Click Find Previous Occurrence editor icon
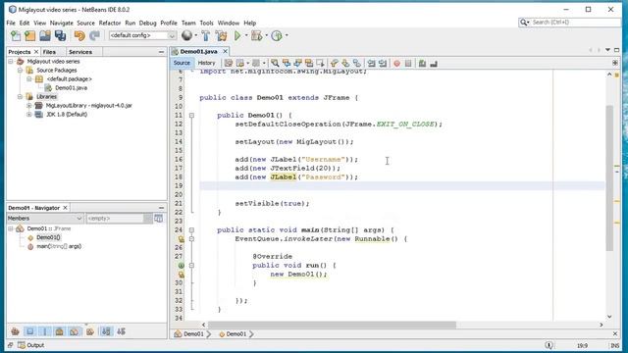The image size is (628, 353). click(x=286, y=63)
